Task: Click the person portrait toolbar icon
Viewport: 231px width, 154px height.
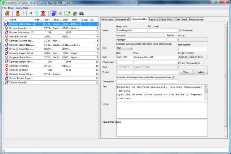Action: click(17, 13)
